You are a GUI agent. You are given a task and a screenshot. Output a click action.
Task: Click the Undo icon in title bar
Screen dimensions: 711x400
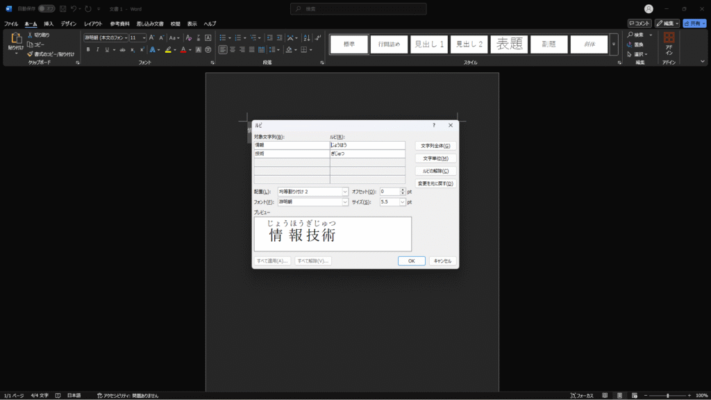(x=74, y=8)
